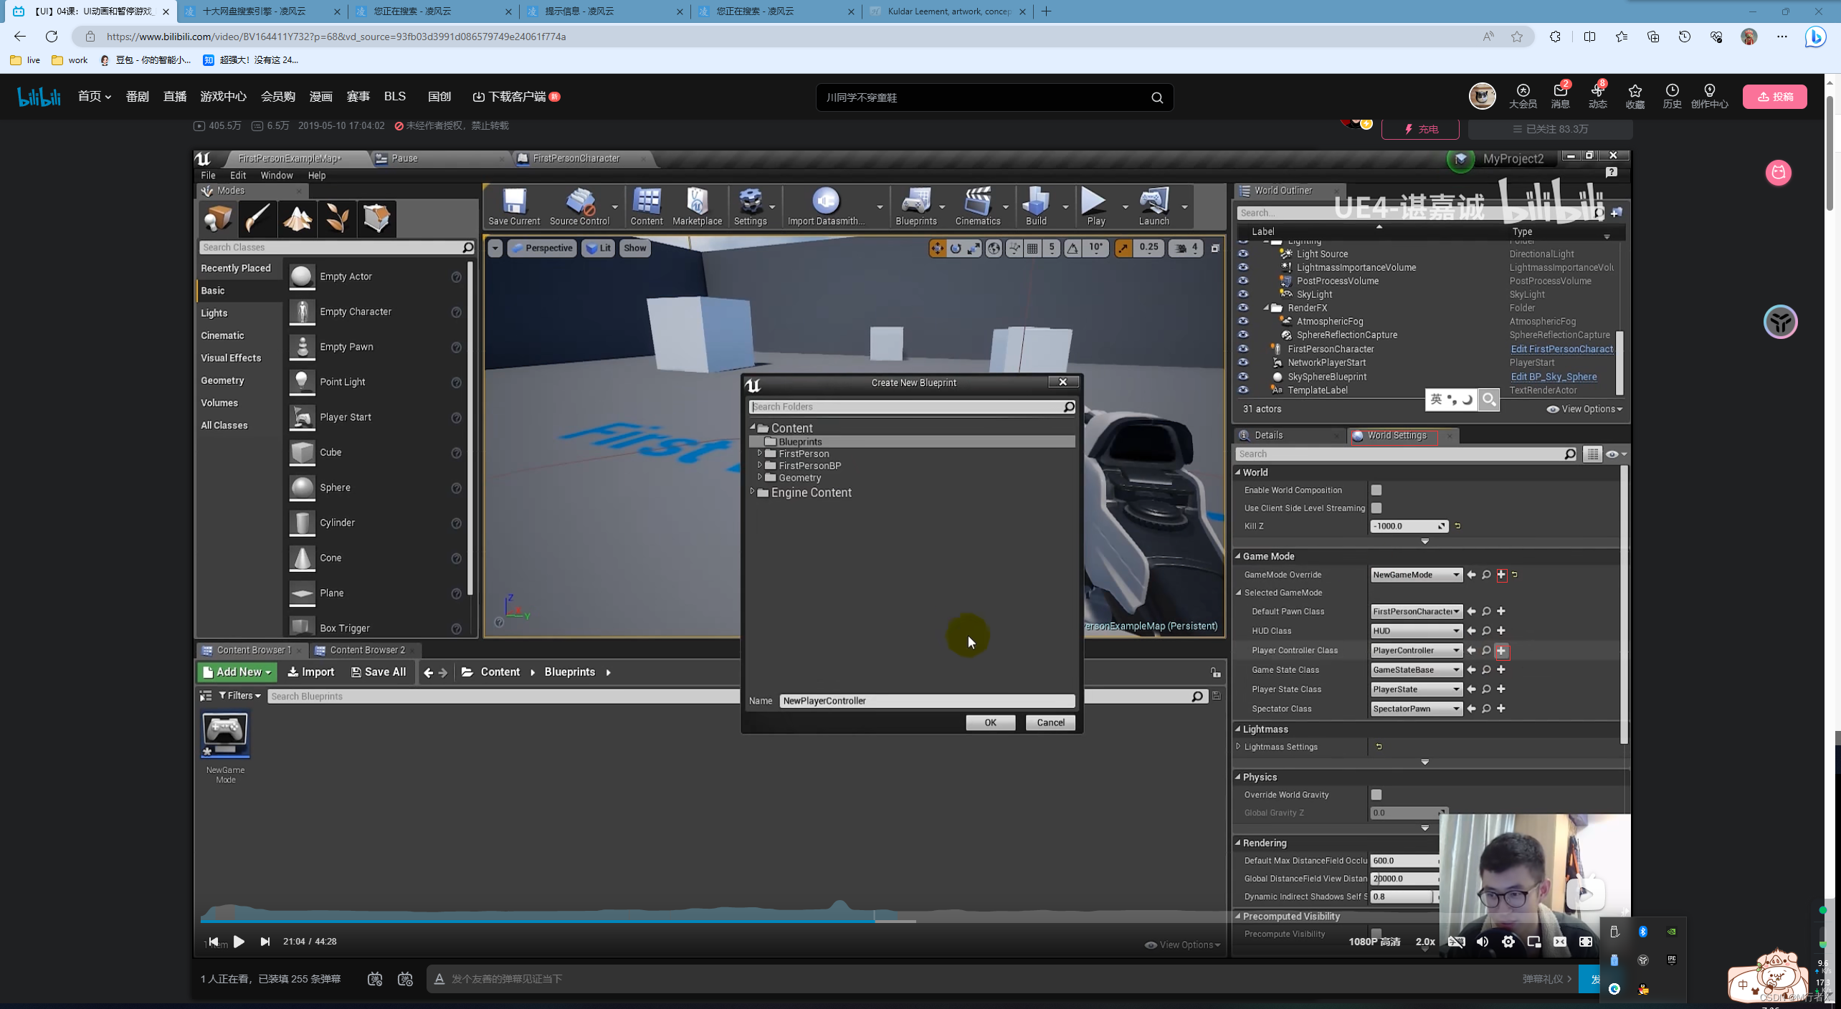Screen dimensions: 1841x1009
Task: Toggle TemplateLabel visibility eye
Action: (1243, 390)
